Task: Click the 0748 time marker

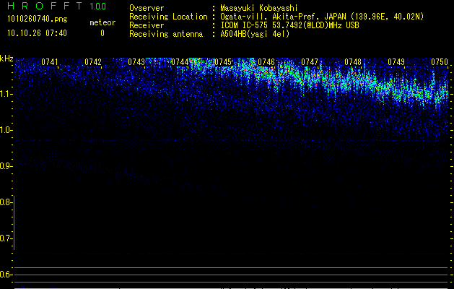Action: pos(353,62)
